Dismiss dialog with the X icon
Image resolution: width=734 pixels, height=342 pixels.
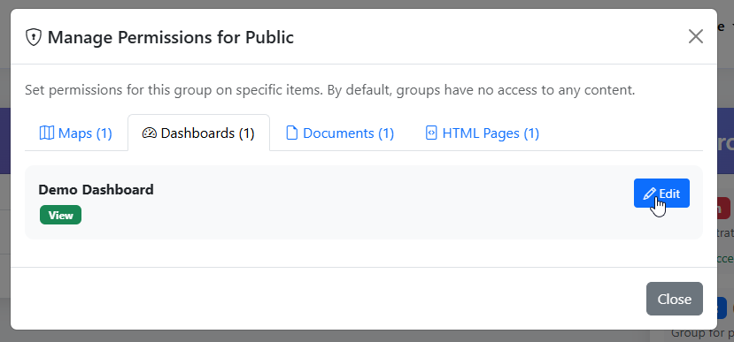coord(696,36)
